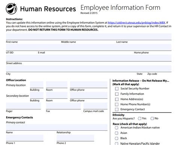This screenshot has height=145, width=178.
Task: Select No for Are you Hispanic
Action: pos(152,118)
